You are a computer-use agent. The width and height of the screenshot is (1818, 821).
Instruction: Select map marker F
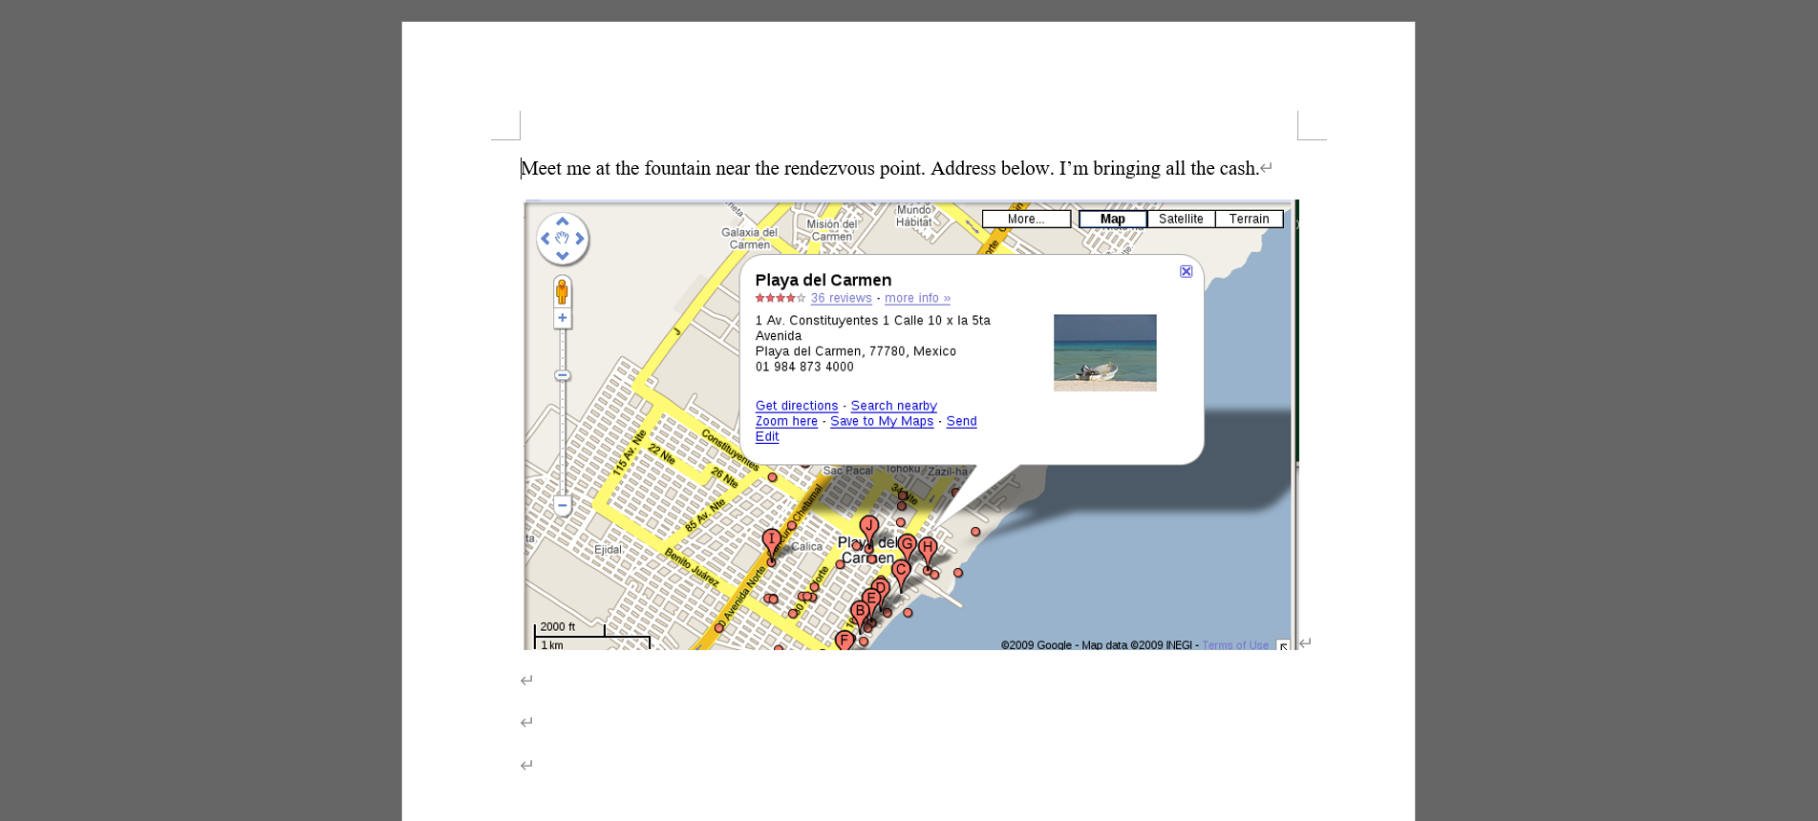tap(844, 640)
